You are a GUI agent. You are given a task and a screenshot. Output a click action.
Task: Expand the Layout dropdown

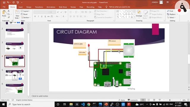click(x=25, y=11)
